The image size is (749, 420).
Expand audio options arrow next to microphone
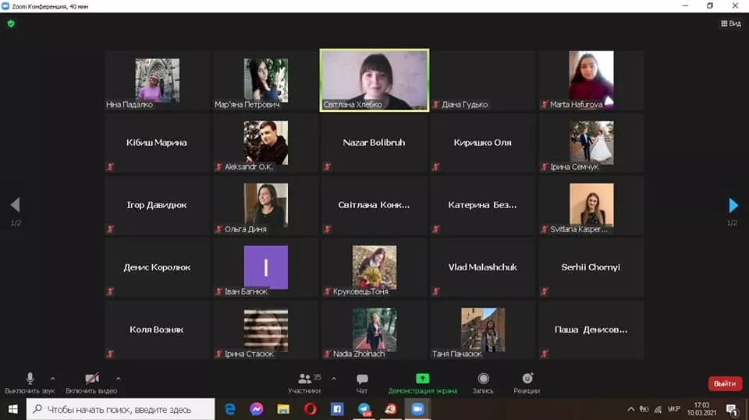coord(52,379)
